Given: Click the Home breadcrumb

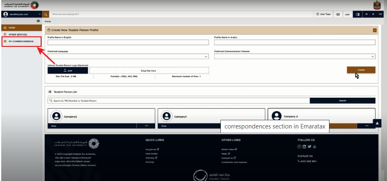Looking at the screenshot, I should pyautogui.click(x=48, y=21).
